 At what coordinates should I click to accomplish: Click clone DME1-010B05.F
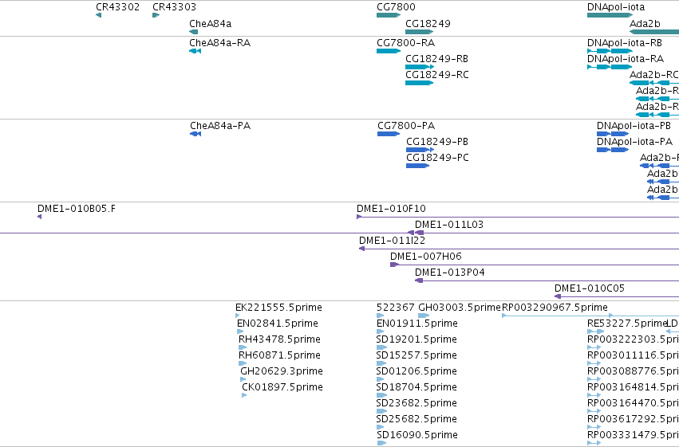77,209
